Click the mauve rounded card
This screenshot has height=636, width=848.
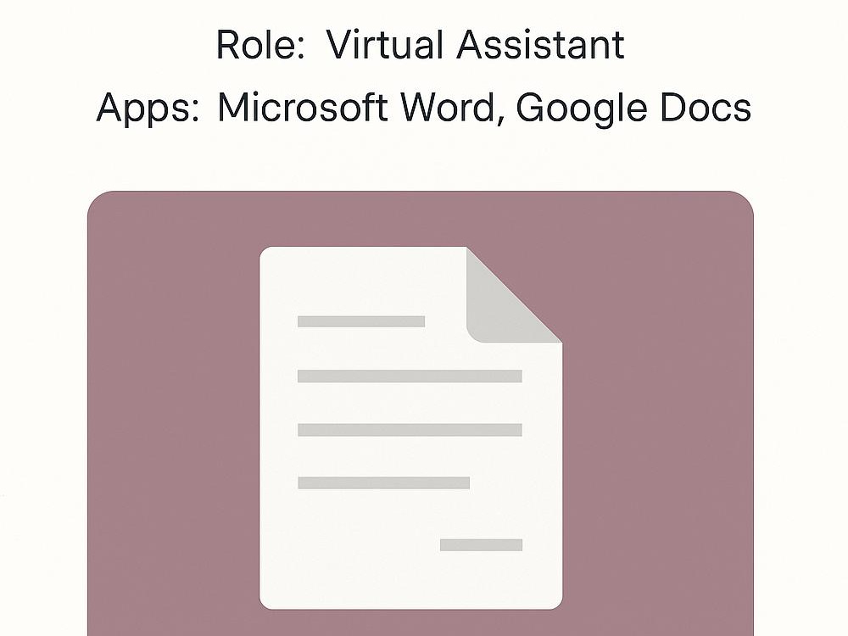(421, 413)
